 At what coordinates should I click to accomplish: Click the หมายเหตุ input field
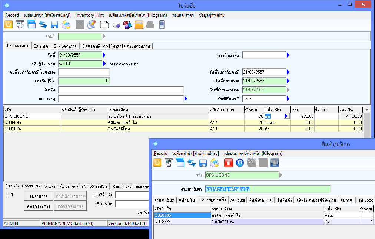(121, 99)
